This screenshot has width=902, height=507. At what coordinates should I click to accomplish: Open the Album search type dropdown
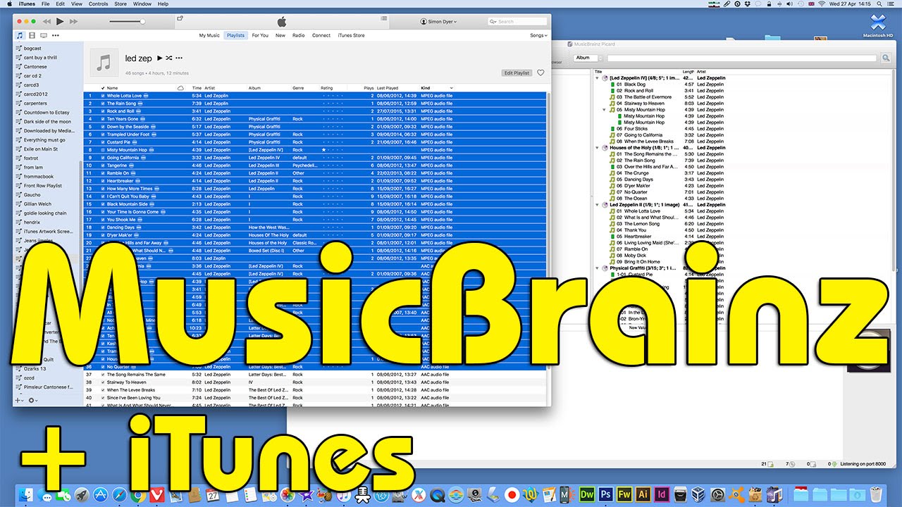point(588,58)
